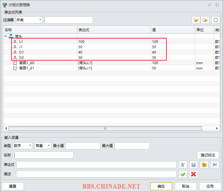
Task: Select the 草图1_d0 row name
Action: point(27,63)
